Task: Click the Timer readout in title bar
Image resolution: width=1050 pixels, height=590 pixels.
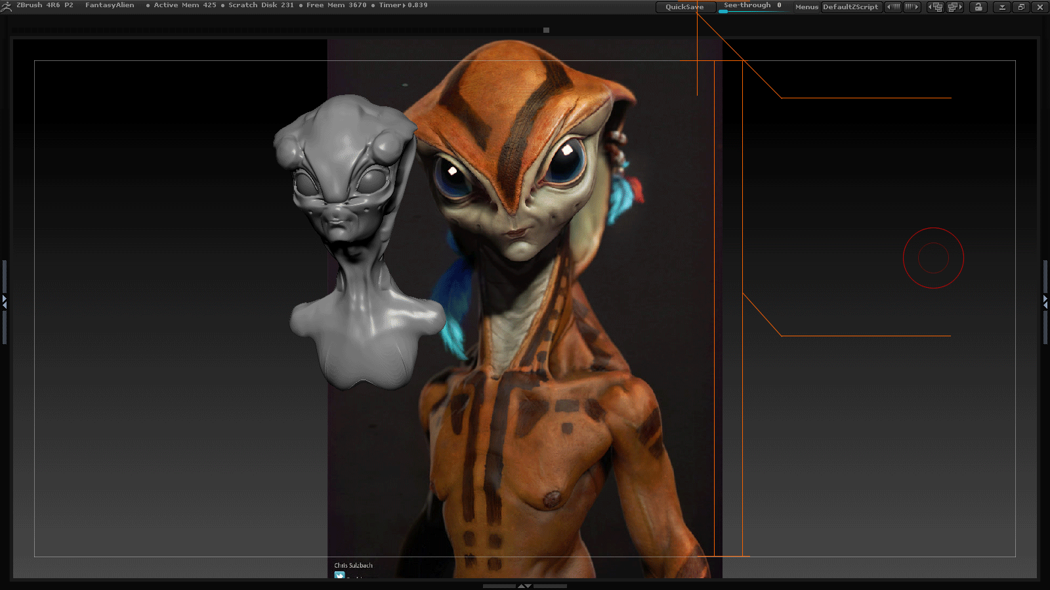Action: point(402,5)
